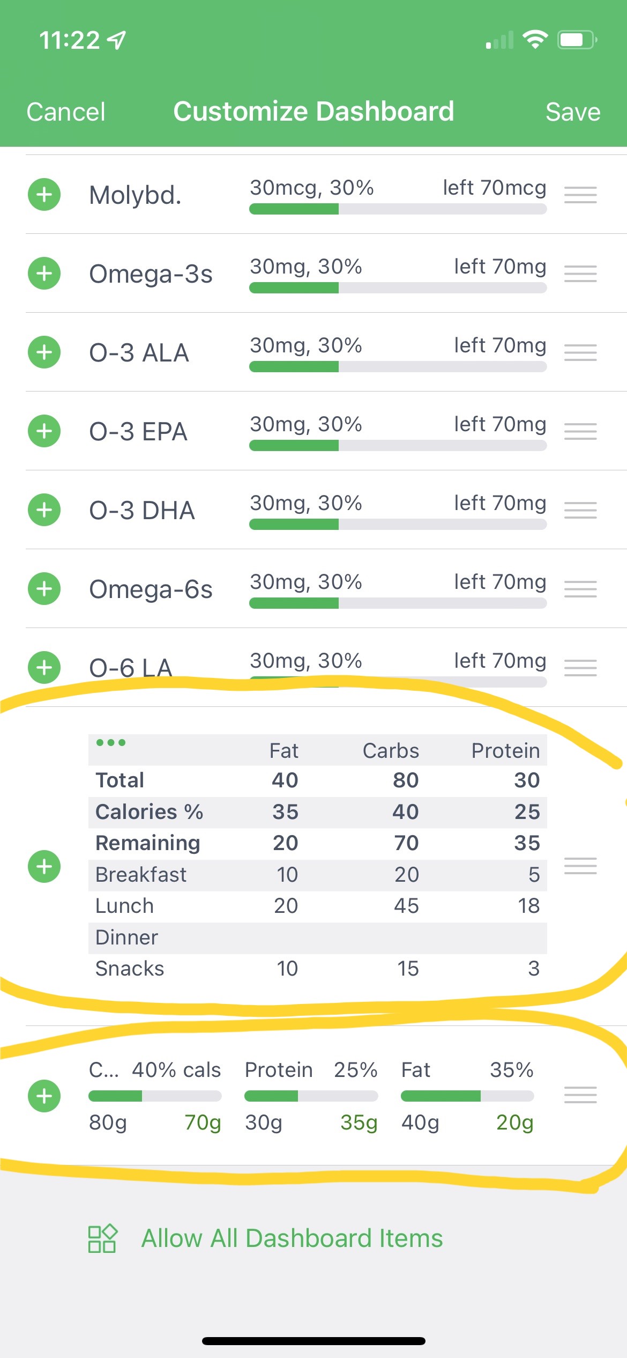Add O-3 EPA using its plus icon
The width and height of the screenshot is (627, 1358).
[44, 431]
